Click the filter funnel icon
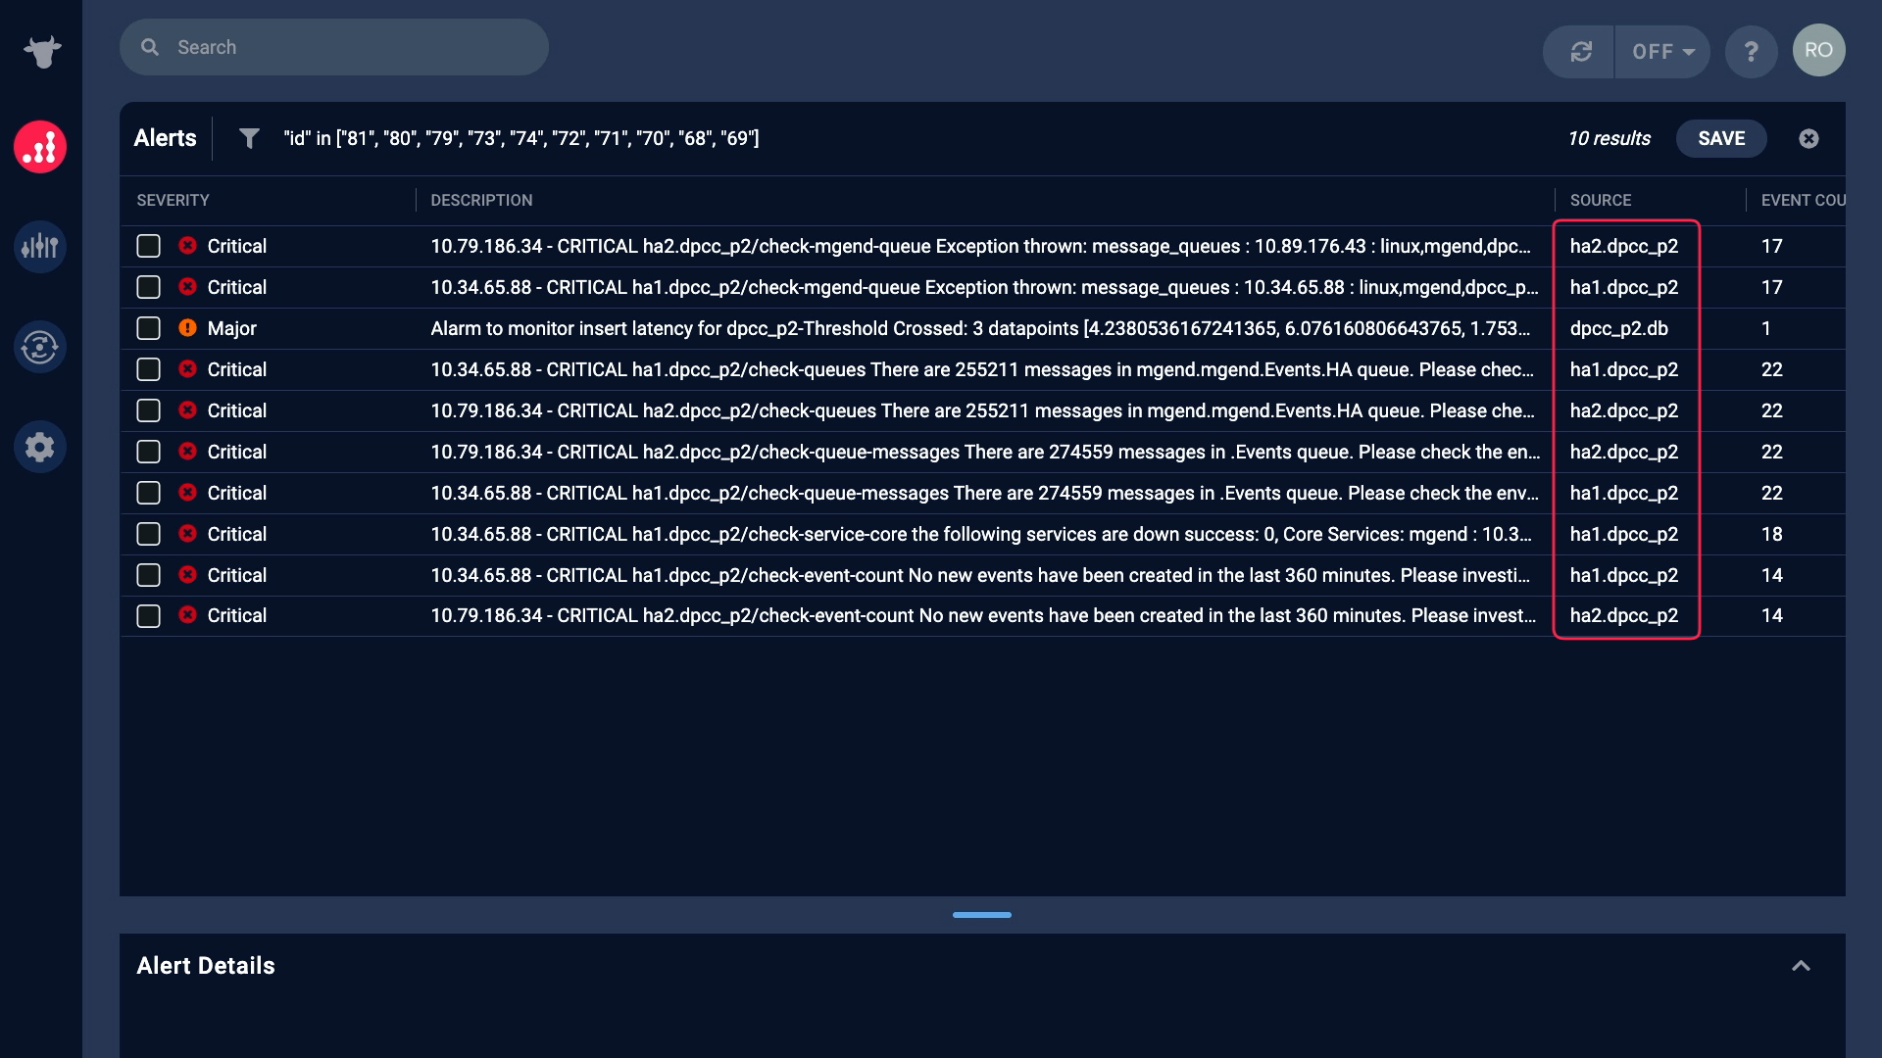The width and height of the screenshot is (1882, 1058). click(249, 138)
